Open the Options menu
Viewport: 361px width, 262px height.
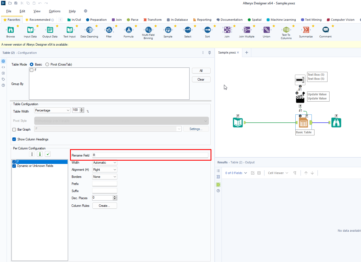click(x=54, y=11)
